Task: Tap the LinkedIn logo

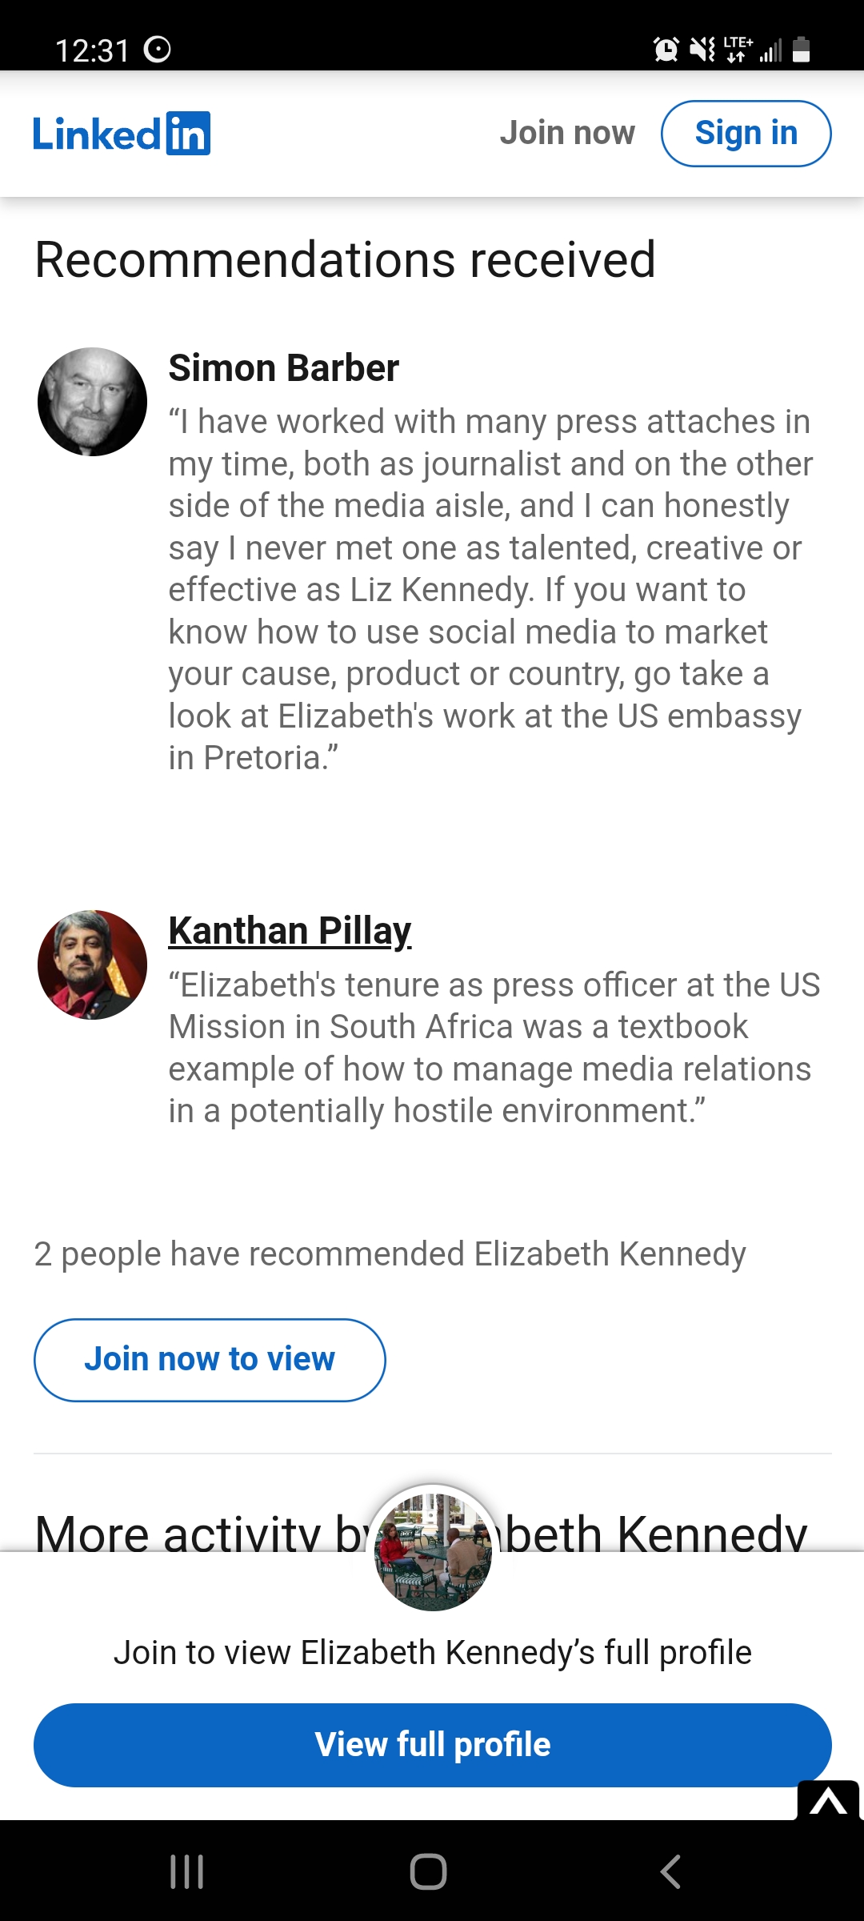Action: click(122, 134)
